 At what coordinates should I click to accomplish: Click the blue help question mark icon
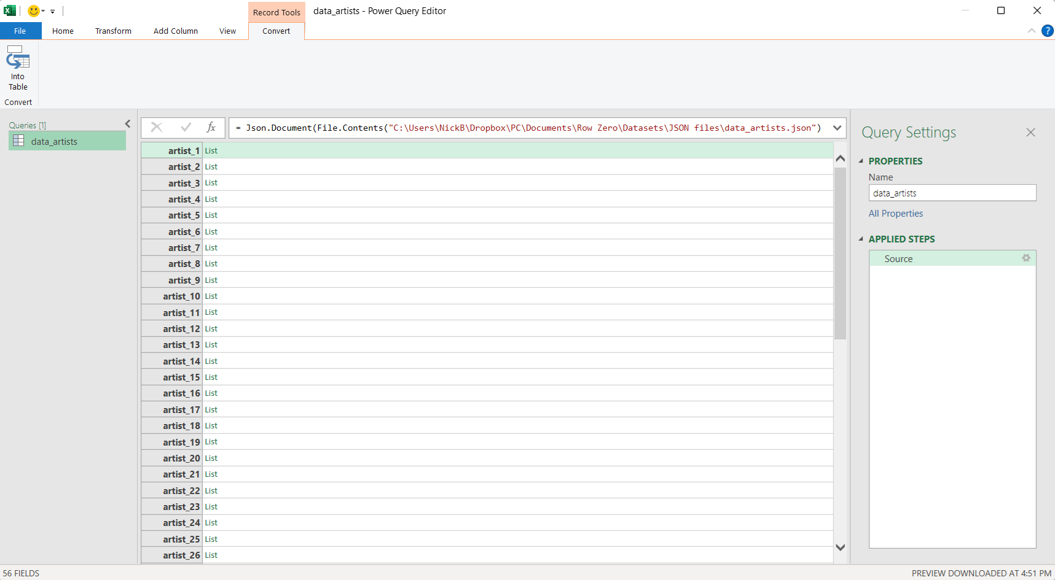1048,31
